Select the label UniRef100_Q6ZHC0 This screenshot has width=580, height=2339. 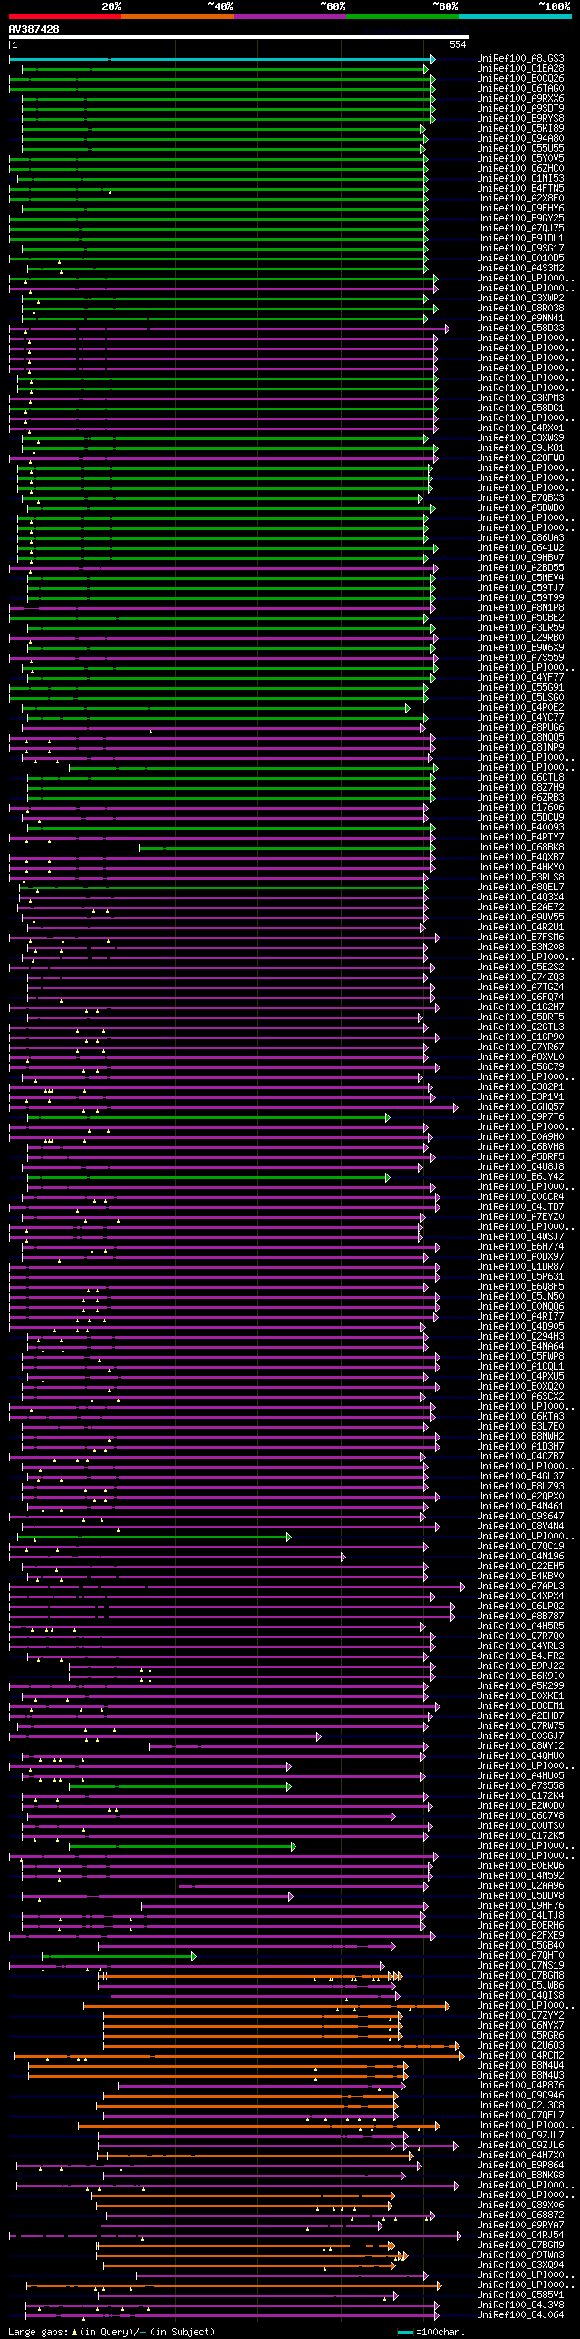pyautogui.click(x=520, y=169)
